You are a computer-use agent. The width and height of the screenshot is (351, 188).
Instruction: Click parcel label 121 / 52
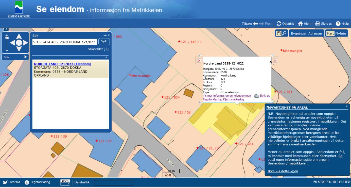183,112
